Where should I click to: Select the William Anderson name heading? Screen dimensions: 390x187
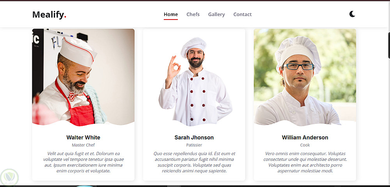[305, 137]
